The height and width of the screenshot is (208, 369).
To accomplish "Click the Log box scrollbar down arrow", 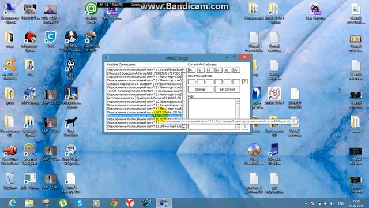I will [238, 127].
